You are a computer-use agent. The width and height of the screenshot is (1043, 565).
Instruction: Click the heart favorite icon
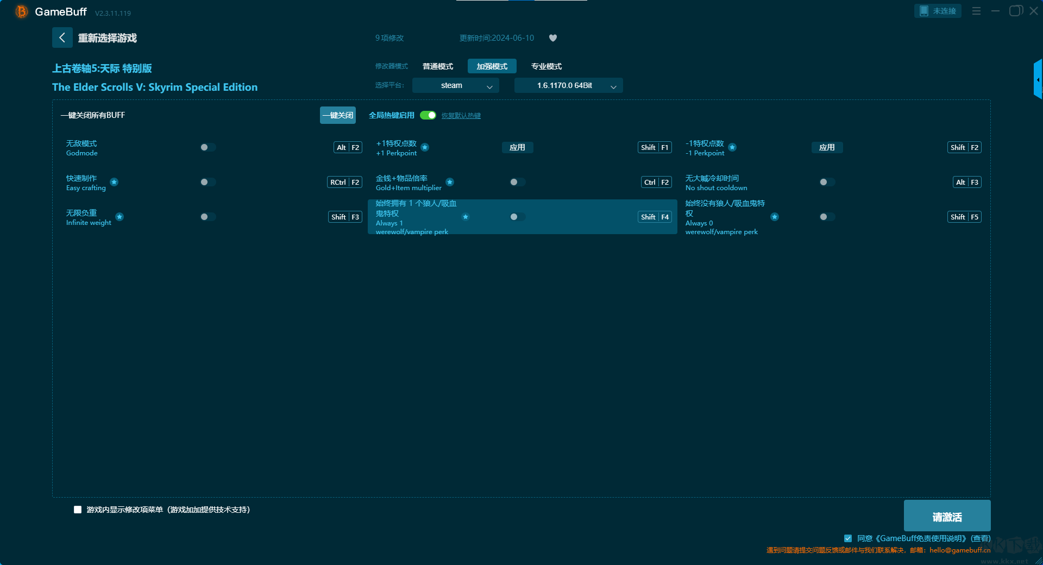pyautogui.click(x=552, y=38)
